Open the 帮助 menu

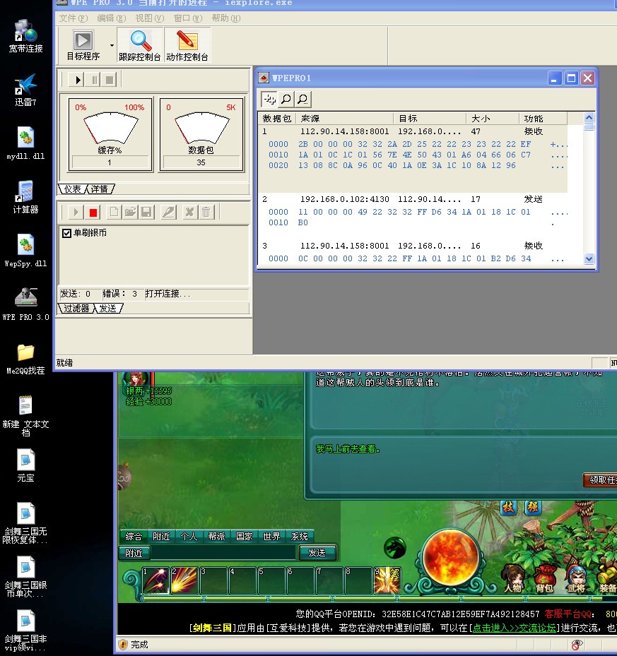pos(226,18)
